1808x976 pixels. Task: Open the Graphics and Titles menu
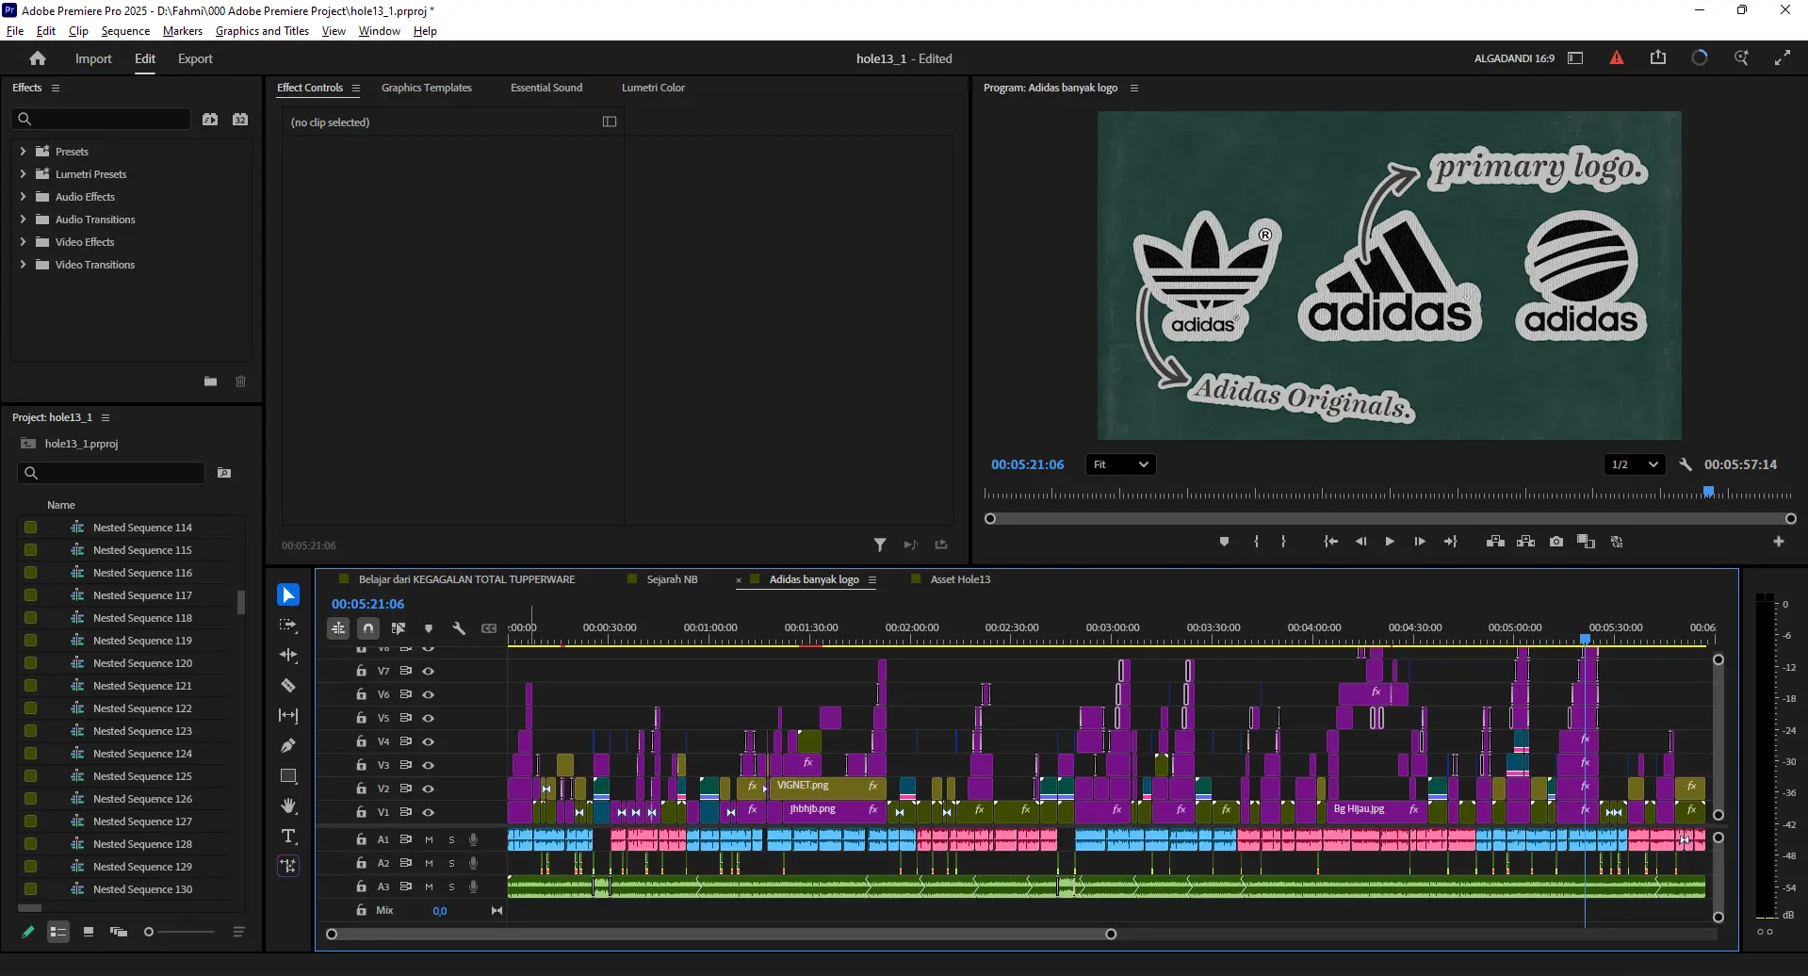(x=262, y=31)
